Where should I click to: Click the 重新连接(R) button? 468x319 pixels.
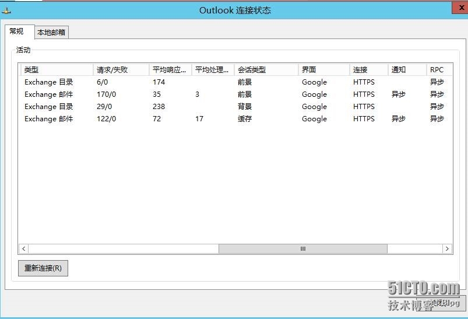43,268
